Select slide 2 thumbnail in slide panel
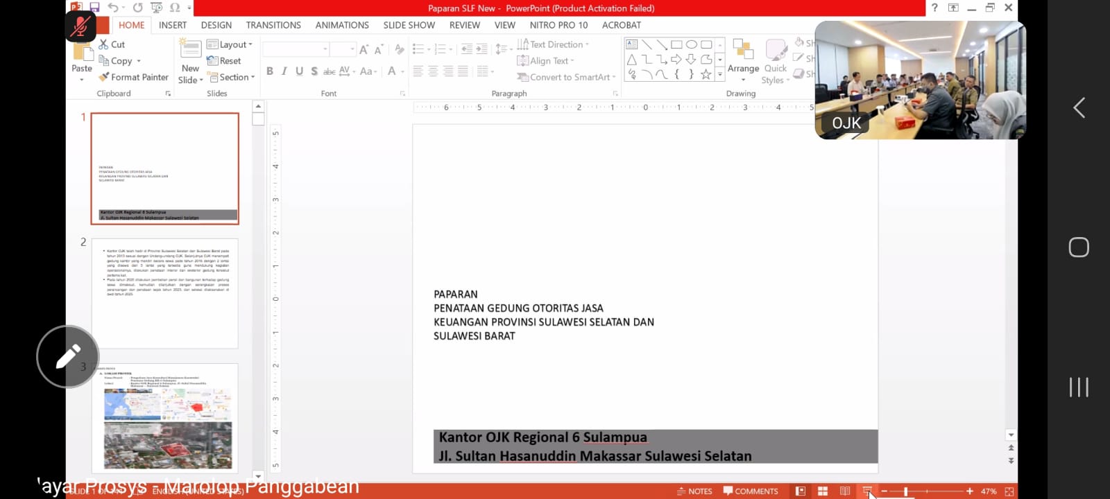Image resolution: width=1110 pixels, height=499 pixels. (x=164, y=293)
